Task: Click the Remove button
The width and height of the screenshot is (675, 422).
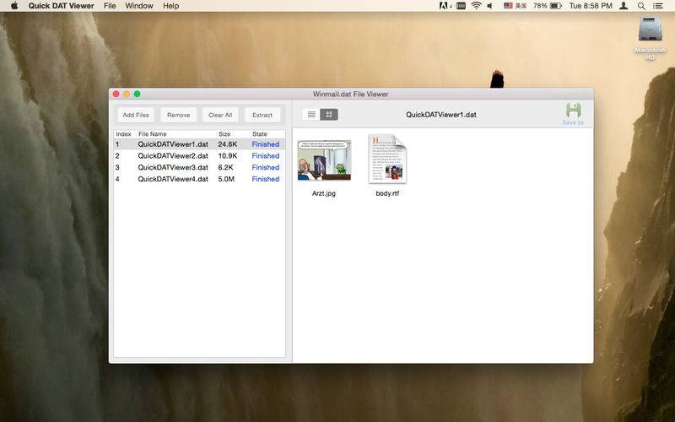Action: (178, 115)
